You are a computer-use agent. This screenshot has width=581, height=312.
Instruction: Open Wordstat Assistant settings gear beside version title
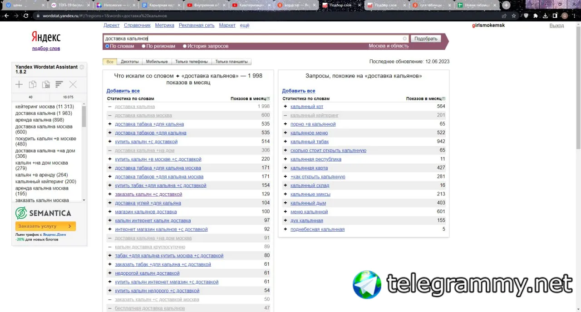[82, 67]
